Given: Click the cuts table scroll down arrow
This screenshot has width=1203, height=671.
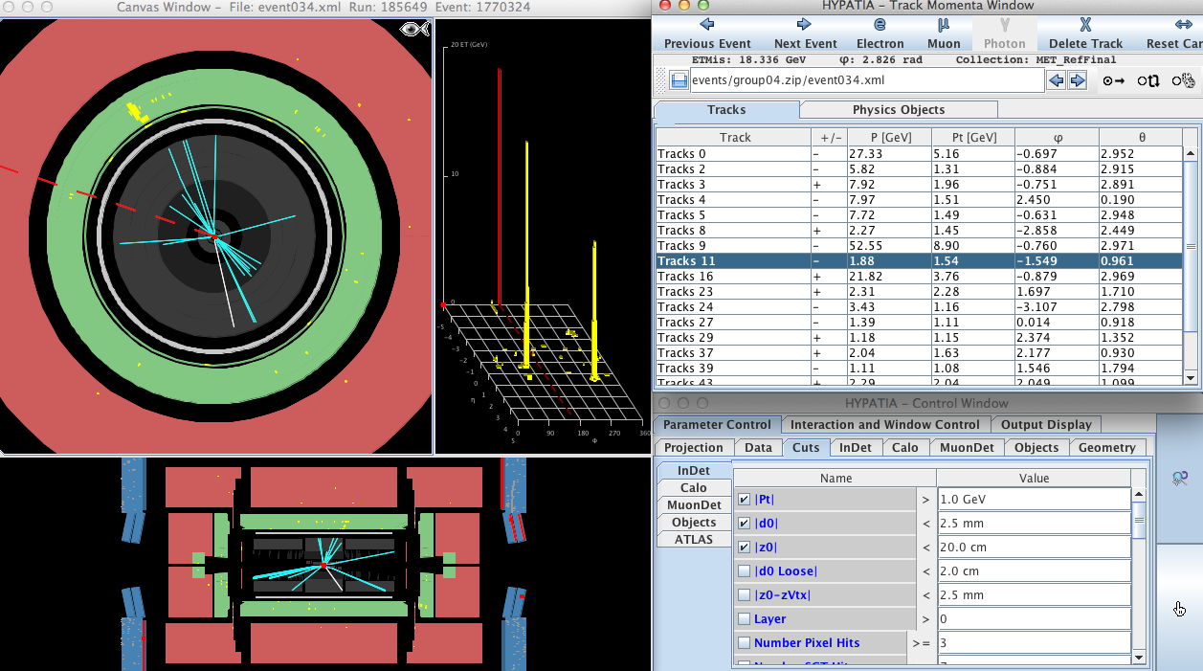Looking at the screenshot, I should click(x=1138, y=658).
